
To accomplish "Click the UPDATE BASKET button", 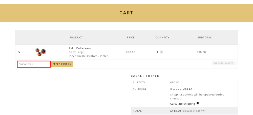I will [x=224, y=63].
